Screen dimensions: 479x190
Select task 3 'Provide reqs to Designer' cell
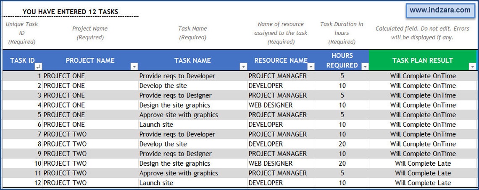click(193, 95)
